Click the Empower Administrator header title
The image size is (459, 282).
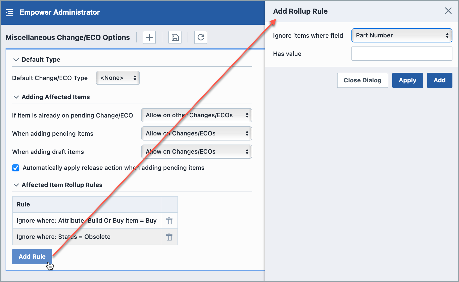[x=60, y=12]
